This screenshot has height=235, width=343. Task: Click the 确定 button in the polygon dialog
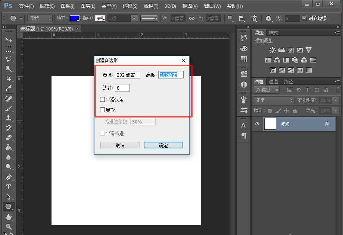163,145
